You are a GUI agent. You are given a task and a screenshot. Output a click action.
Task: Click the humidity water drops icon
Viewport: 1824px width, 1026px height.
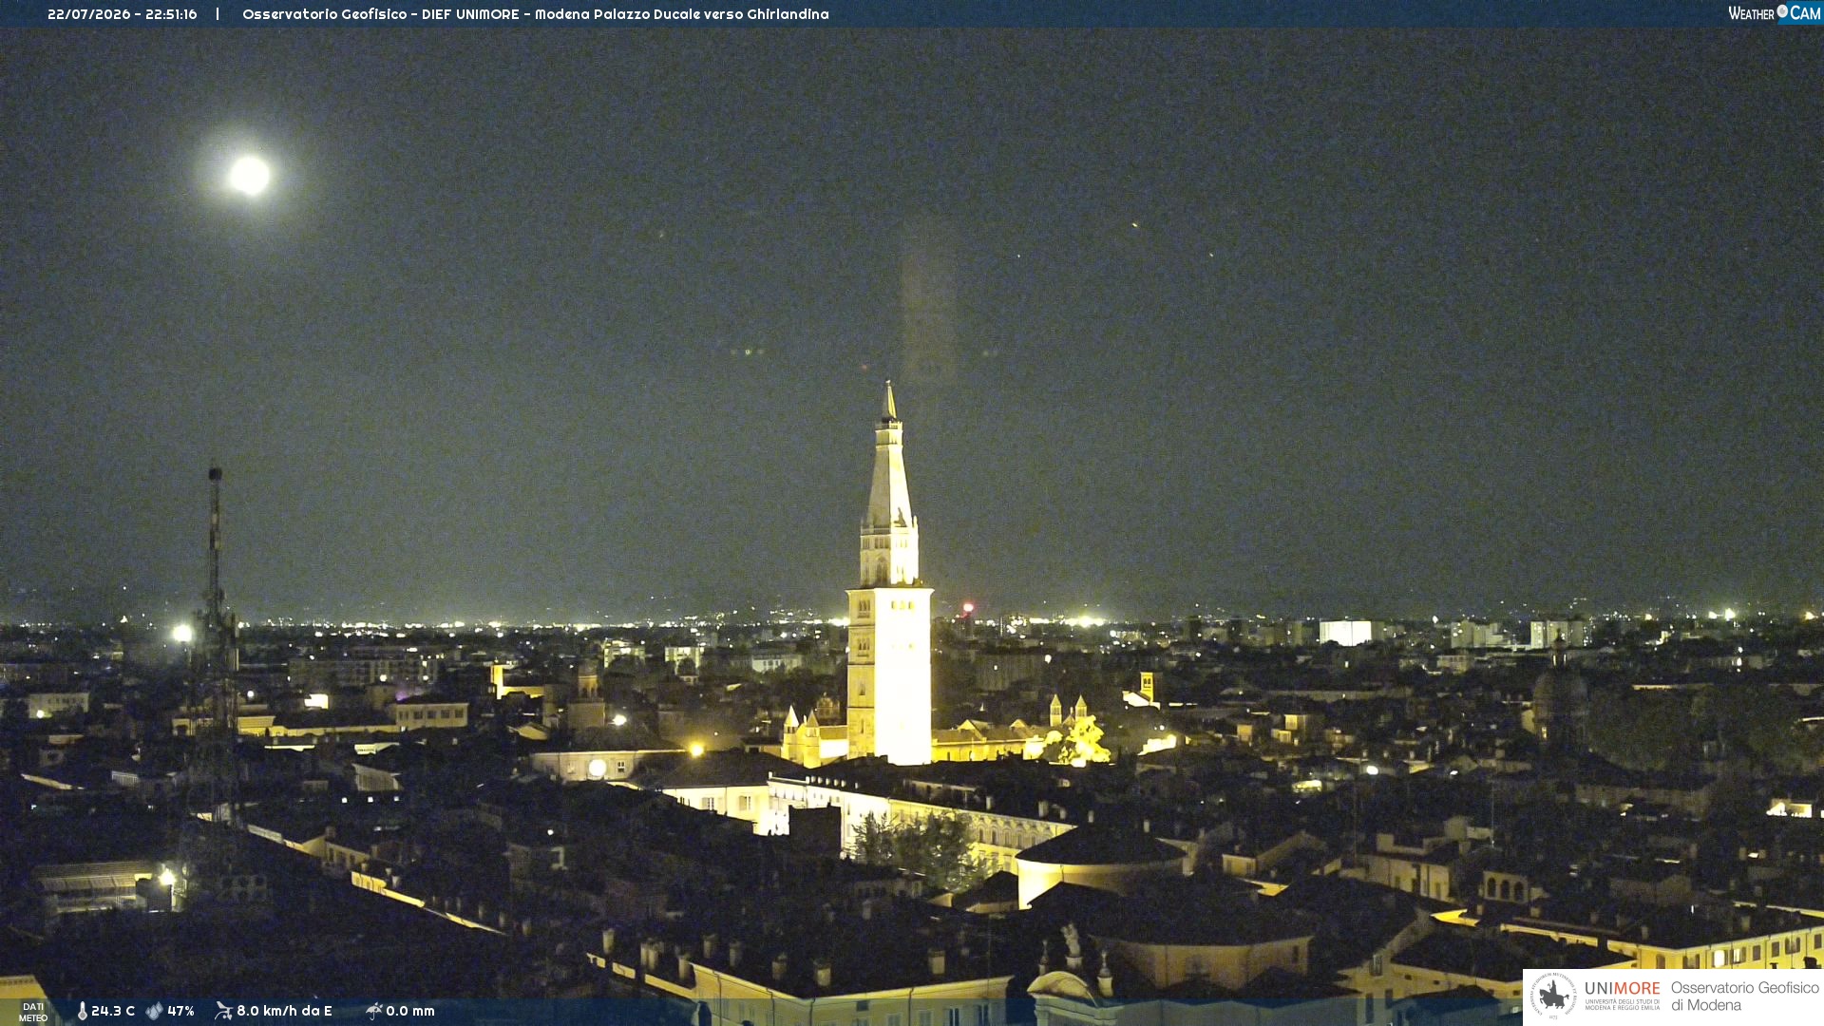tap(154, 1012)
